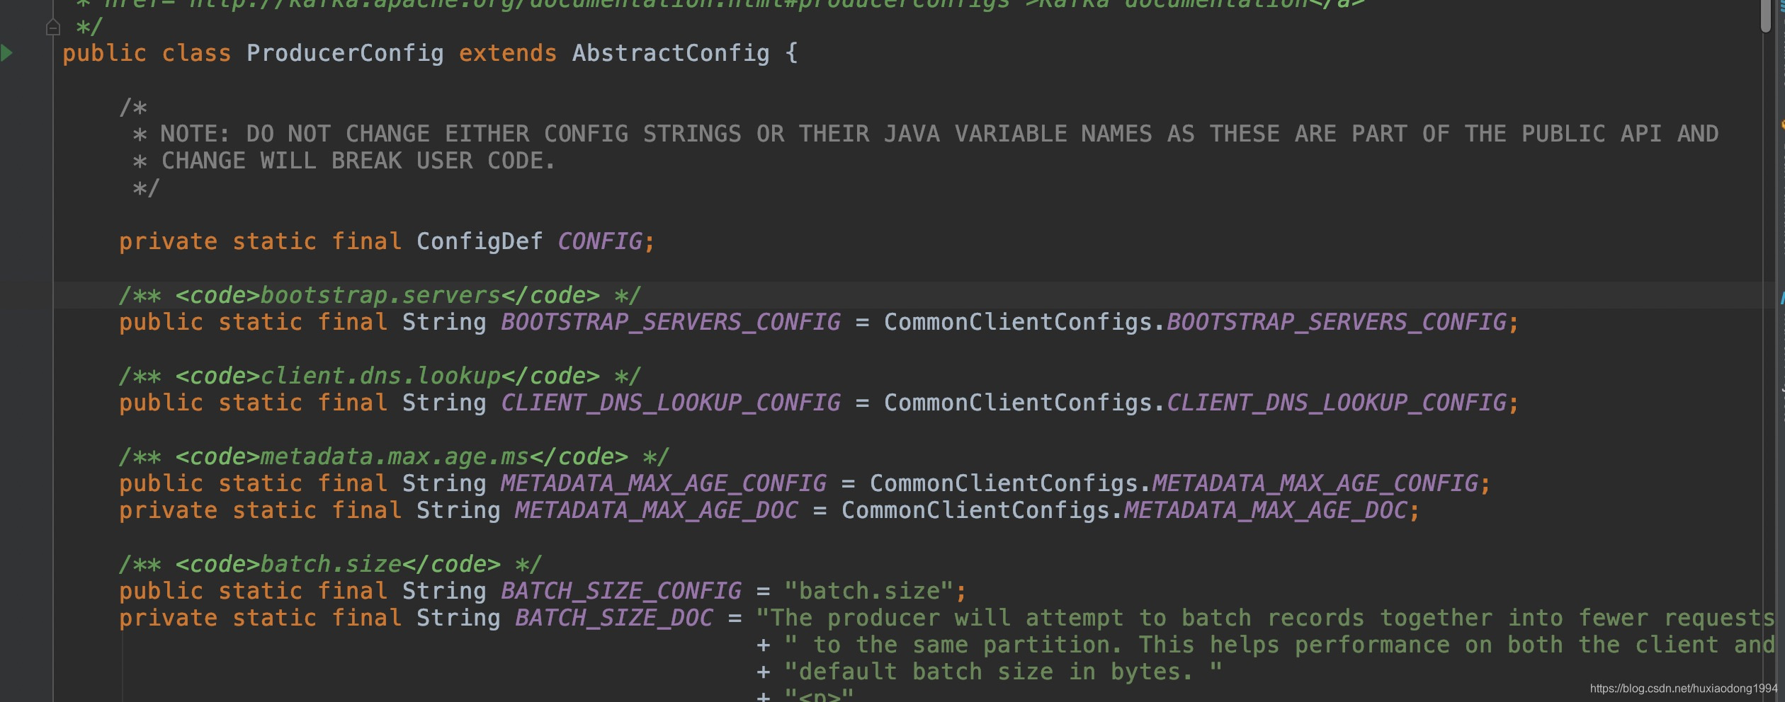Click the bootstrap.servers Javadoc comment

pyautogui.click(x=380, y=295)
